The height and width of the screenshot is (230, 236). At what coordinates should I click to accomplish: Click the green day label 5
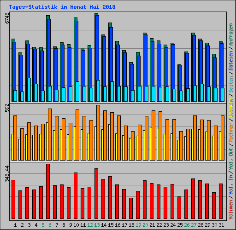(43, 225)
